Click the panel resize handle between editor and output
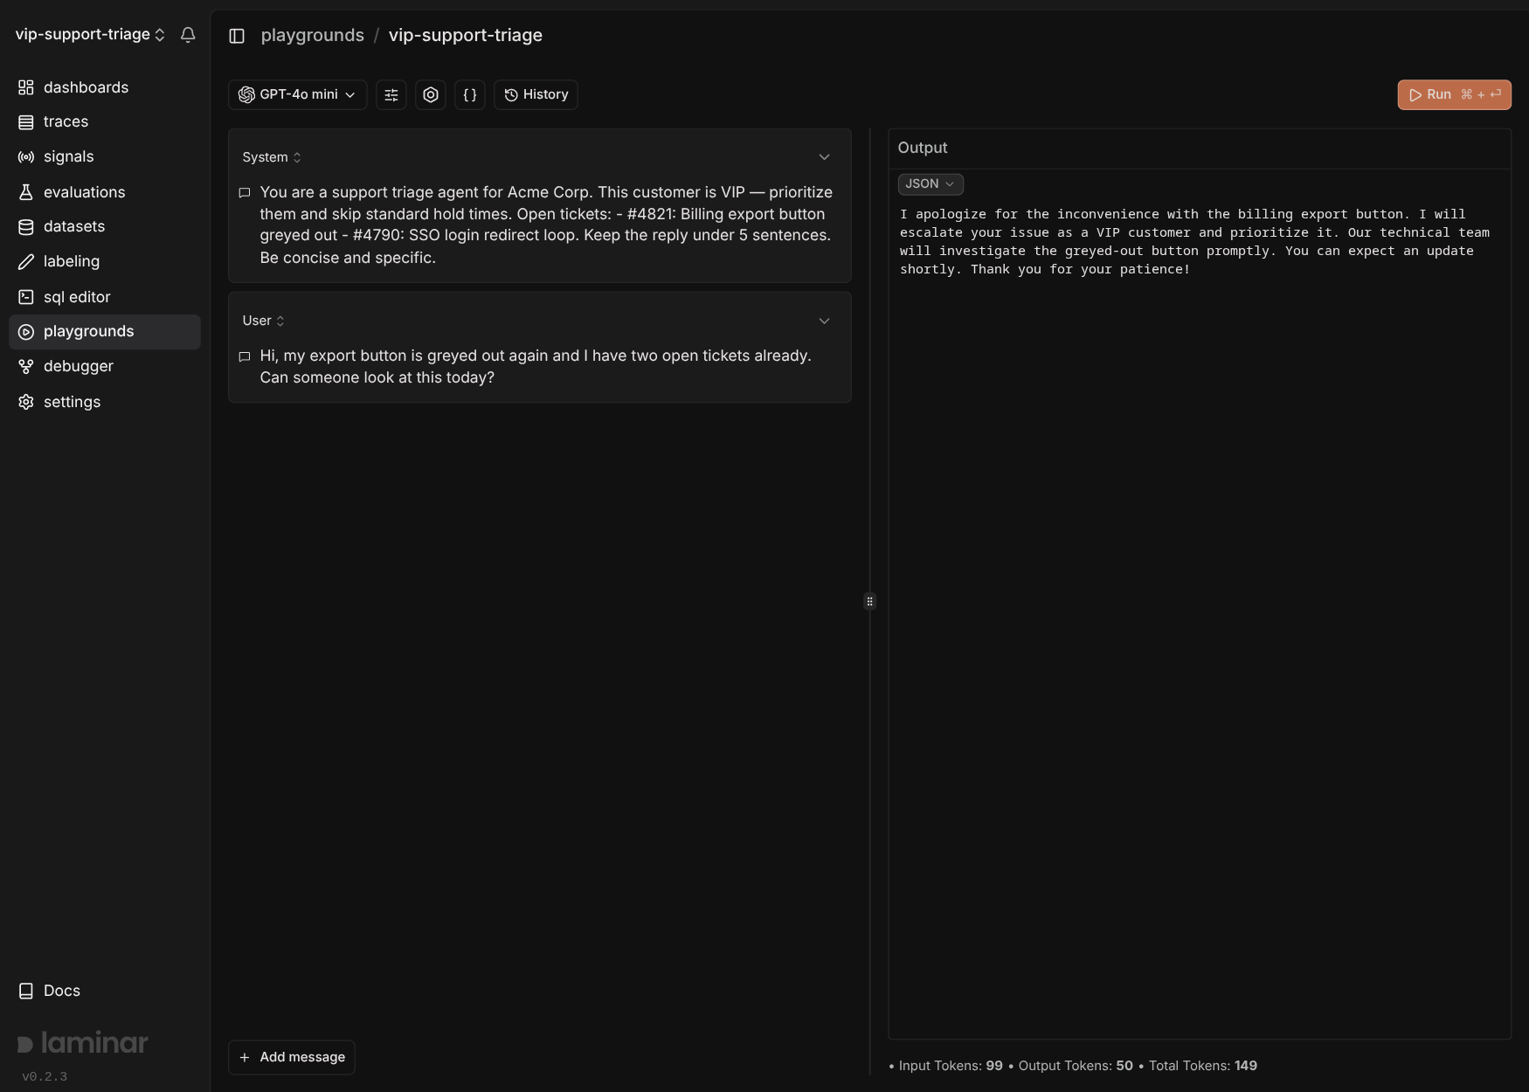The width and height of the screenshot is (1529, 1092). 869,601
